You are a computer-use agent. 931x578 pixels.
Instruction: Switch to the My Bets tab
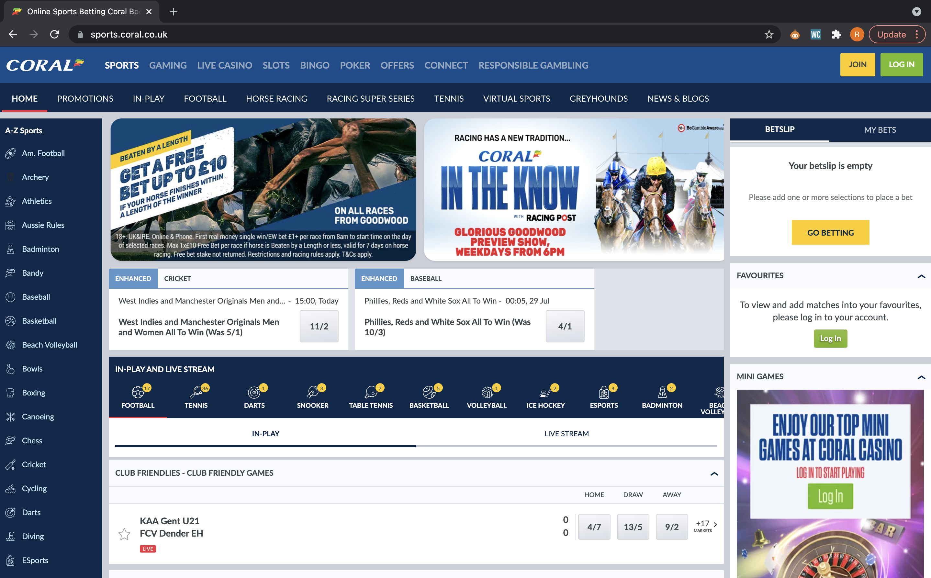[x=880, y=129]
